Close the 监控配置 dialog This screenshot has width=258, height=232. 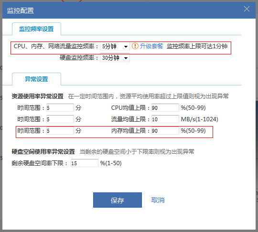[247, 9]
